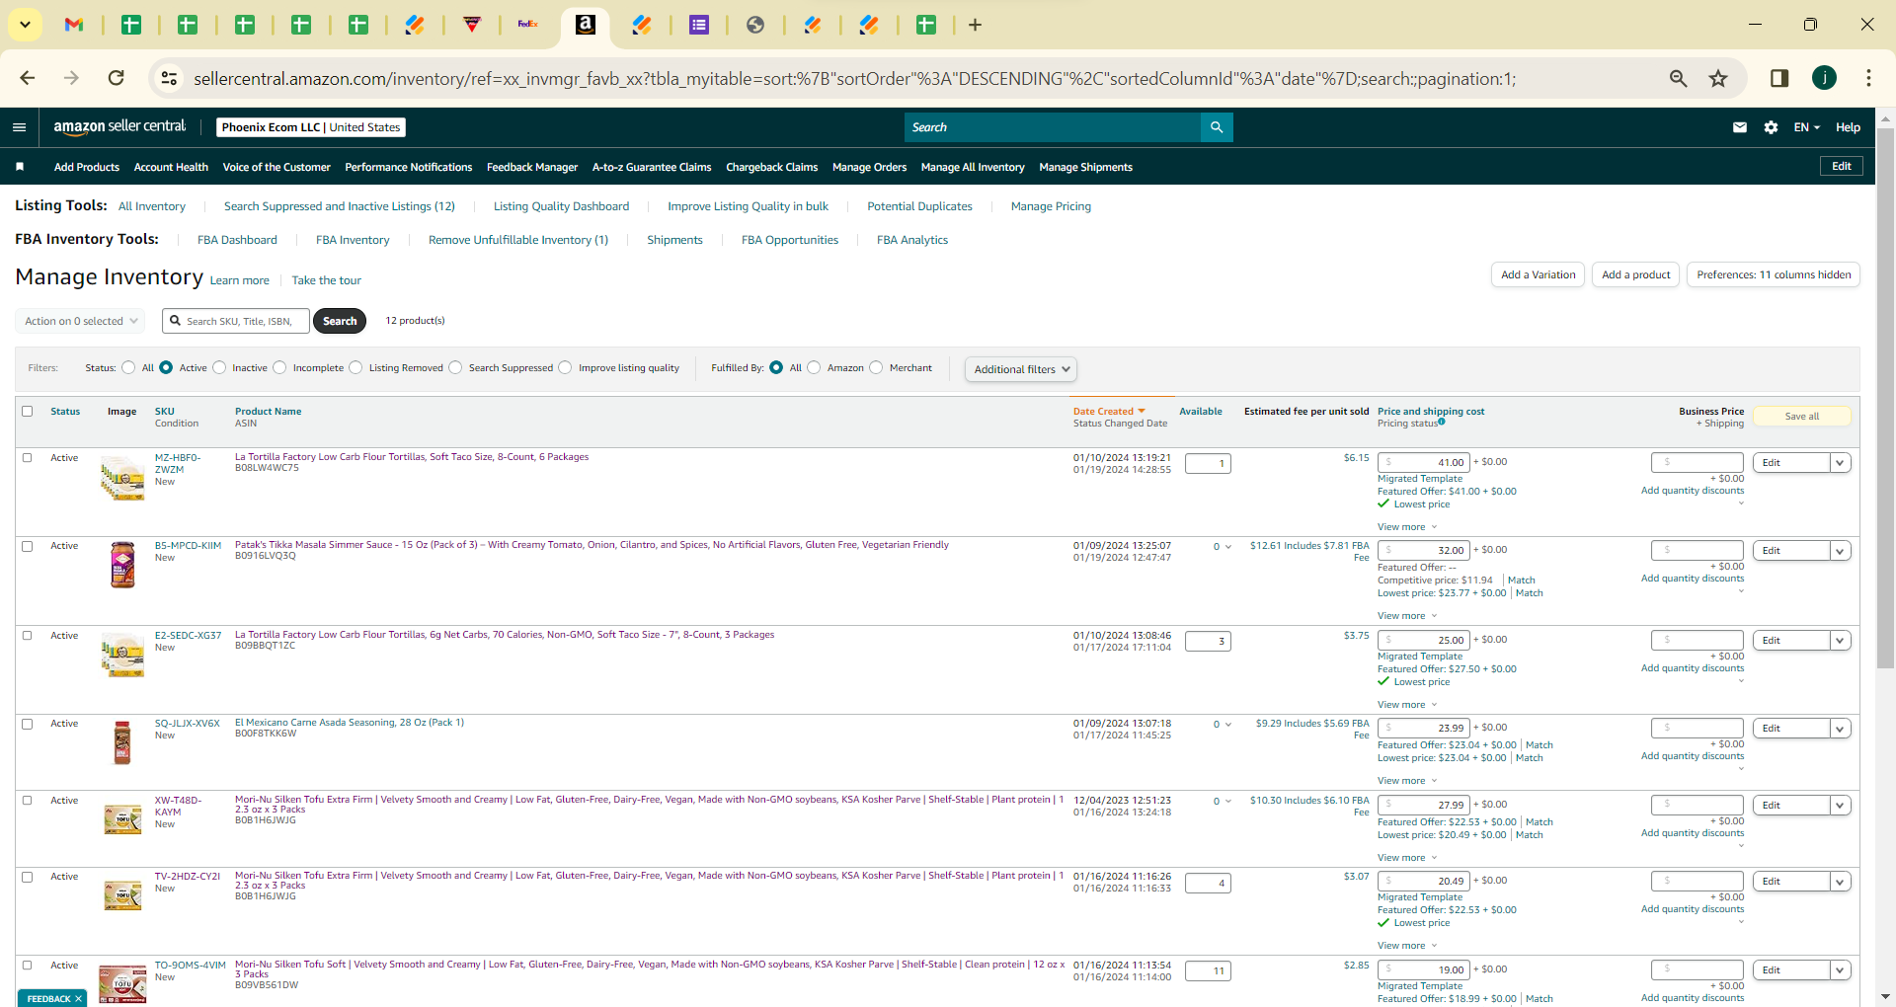
Task: Open the Seller Central hamburger menu
Action: (19, 127)
